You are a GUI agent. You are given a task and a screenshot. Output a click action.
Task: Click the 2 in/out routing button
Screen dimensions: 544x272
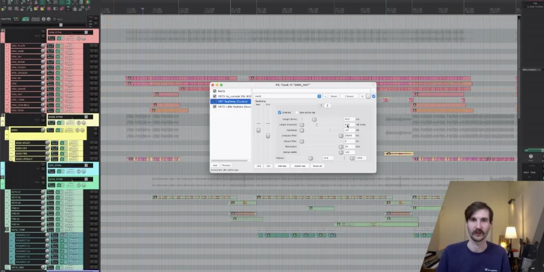[x=349, y=96]
